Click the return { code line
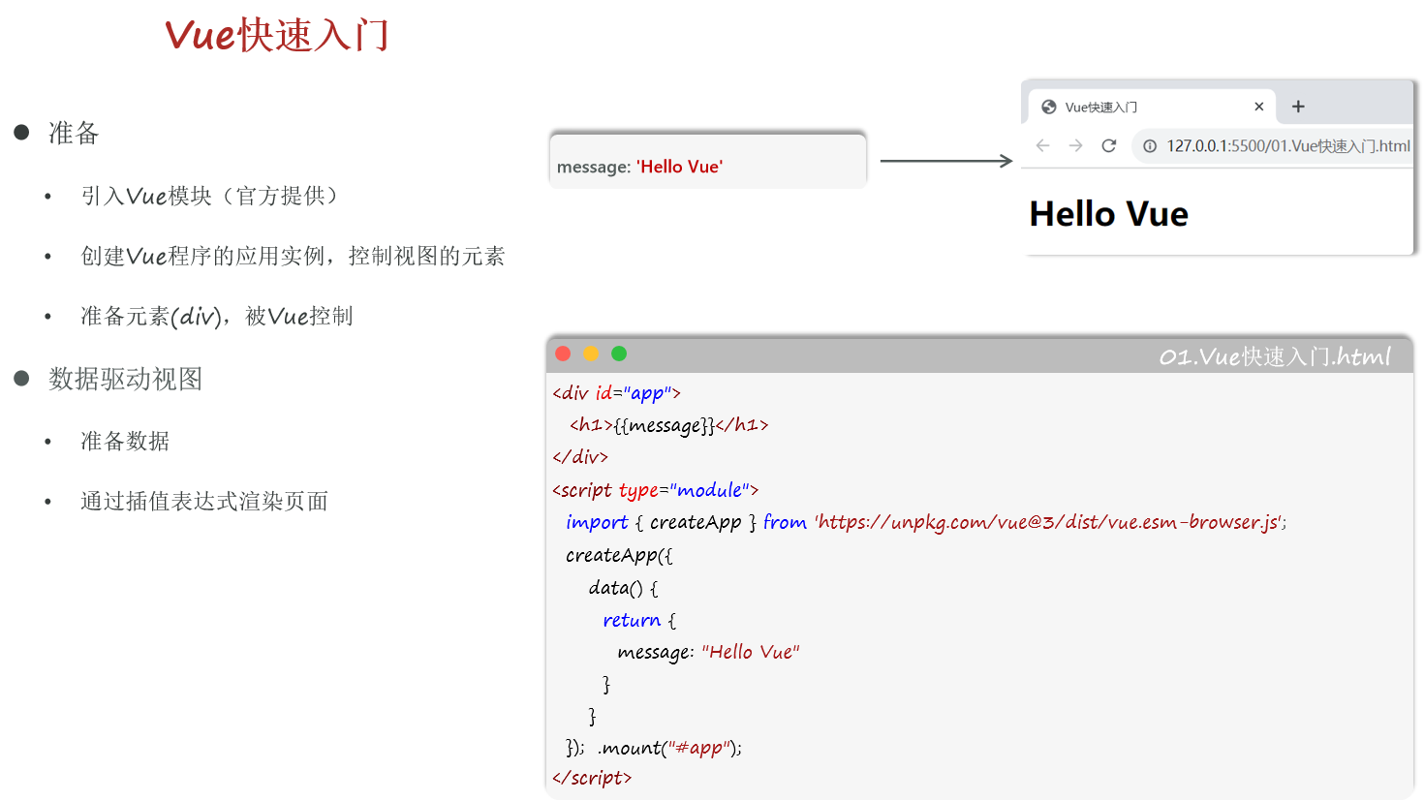 click(x=639, y=620)
